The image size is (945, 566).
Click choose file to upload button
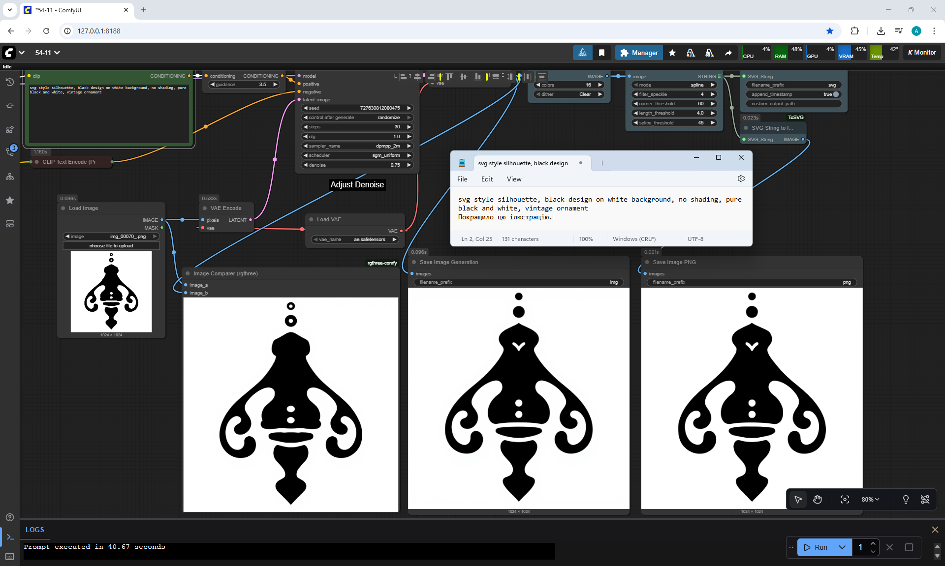pos(111,246)
